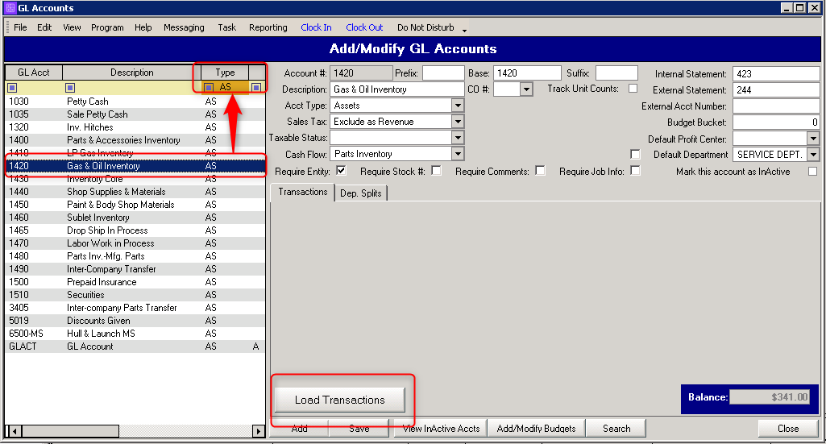Click the External Statement field

pos(776,90)
